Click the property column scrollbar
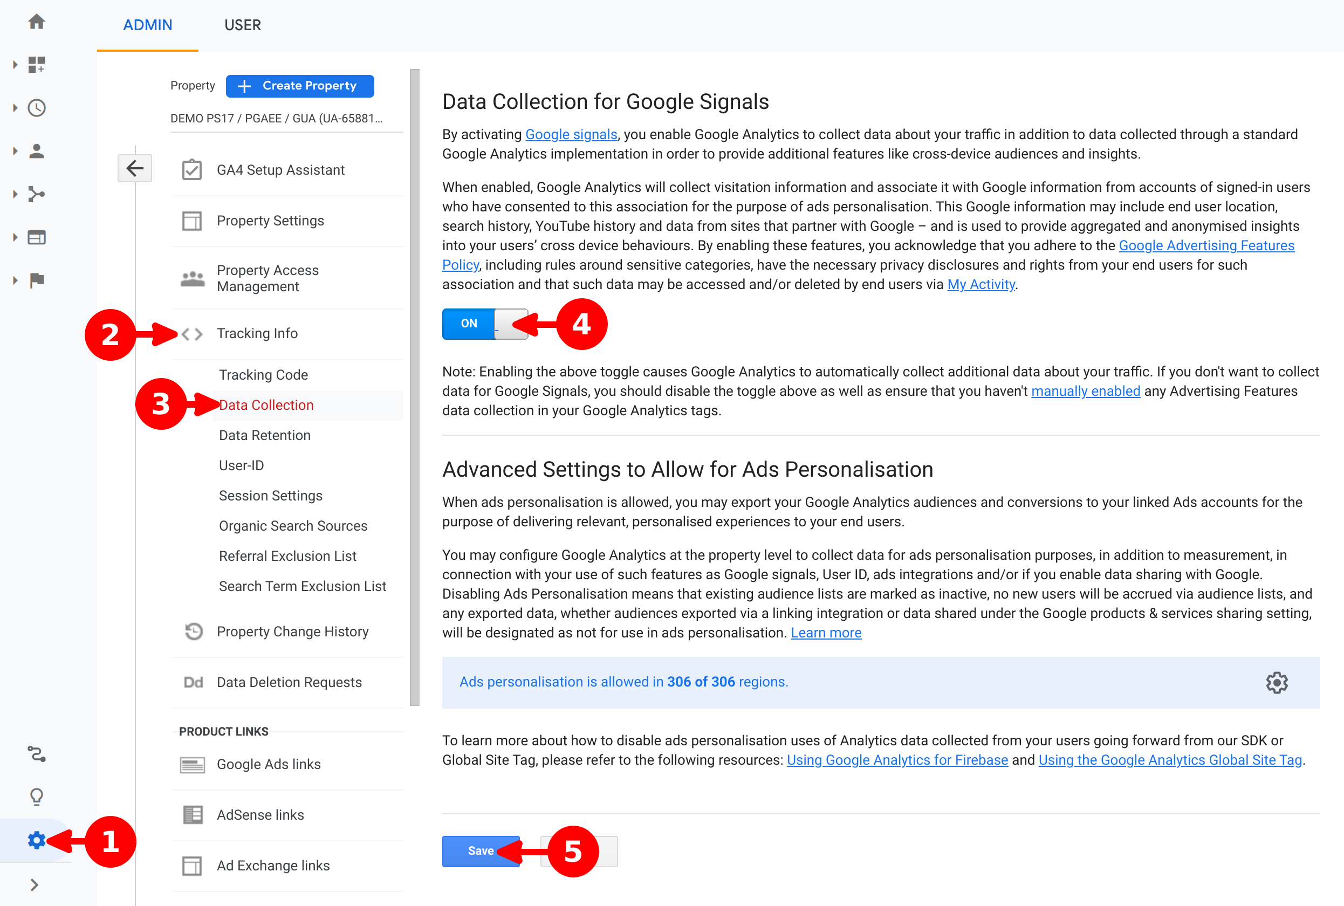The width and height of the screenshot is (1344, 906). click(414, 387)
